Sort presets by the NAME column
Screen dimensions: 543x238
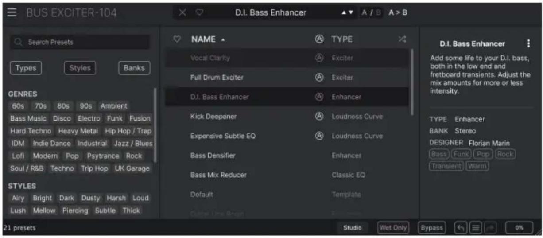pos(208,39)
